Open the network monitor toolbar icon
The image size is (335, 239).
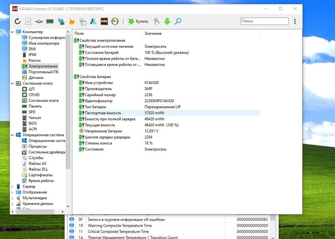[x=61, y=21]
